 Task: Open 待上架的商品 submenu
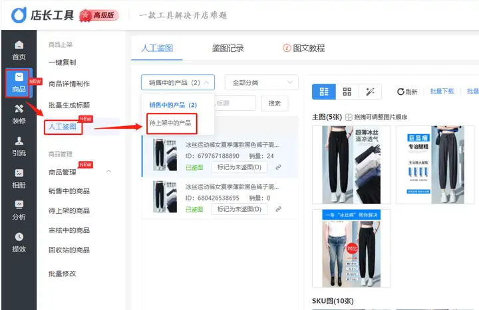pos(69,210)
